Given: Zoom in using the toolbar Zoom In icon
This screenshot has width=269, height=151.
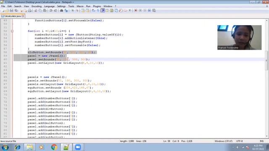Looking at the screenshot, I should (x=72, y=10).
